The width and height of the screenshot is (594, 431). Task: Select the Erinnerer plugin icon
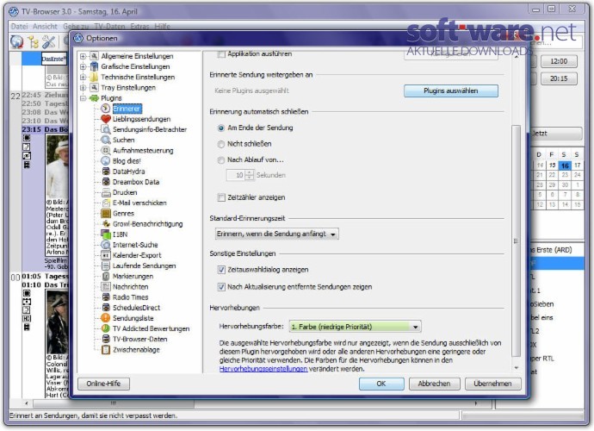(x=105, y=109)
